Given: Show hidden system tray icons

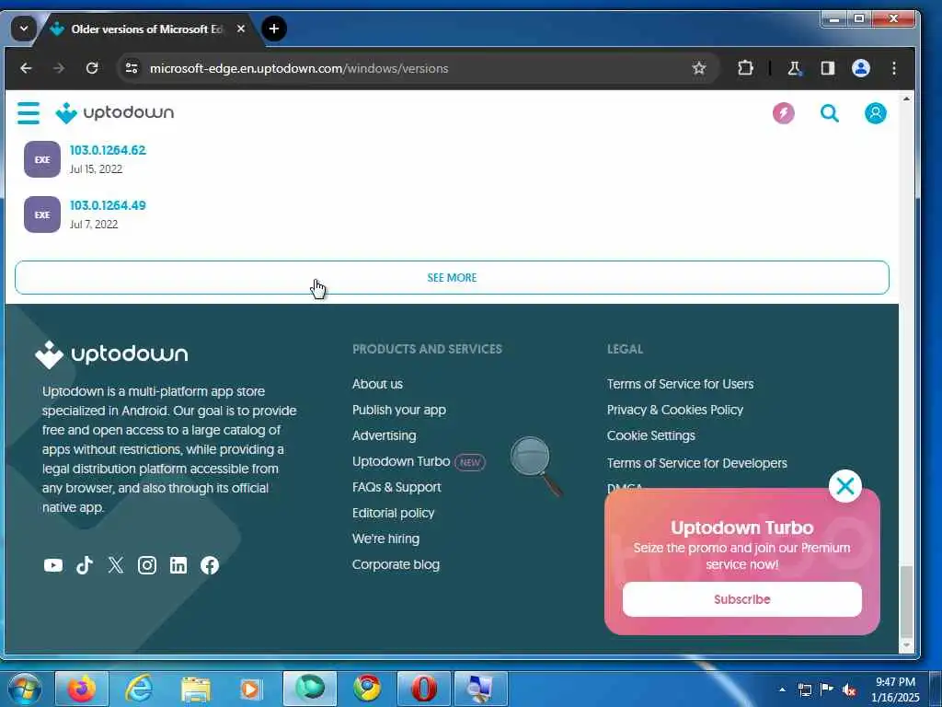Looking at the screenshot, I should point(782,690).
